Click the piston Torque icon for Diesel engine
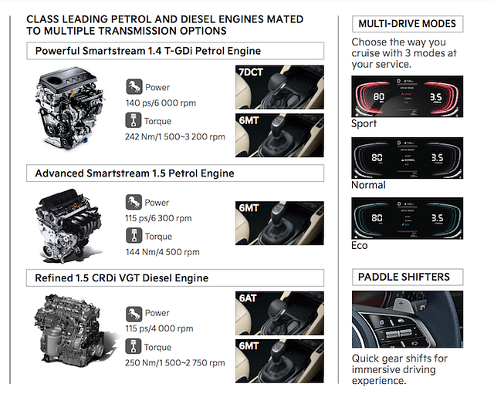Viewport: 494px width, 397px height. click(x=134, y=346)
